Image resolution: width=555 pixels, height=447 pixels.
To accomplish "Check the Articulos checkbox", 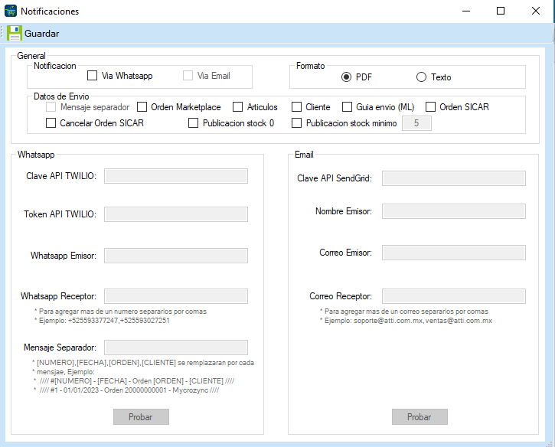I will [238, 107].
